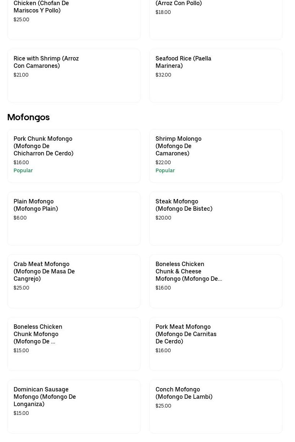This screenshot has width=295, height=442.
Task: Click the $32.00 Seafood Rice price
Action: [x=163, y=75]
